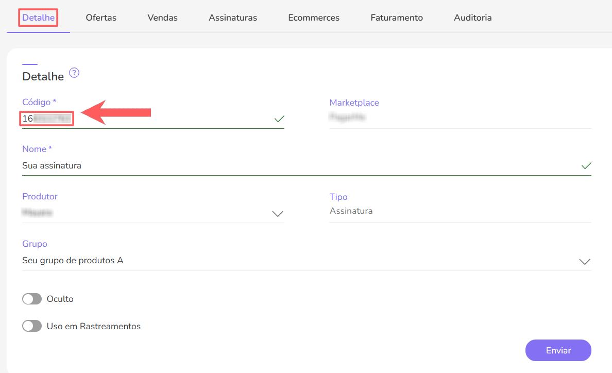Switch to the Auditoria tab

tap(473, 18)
